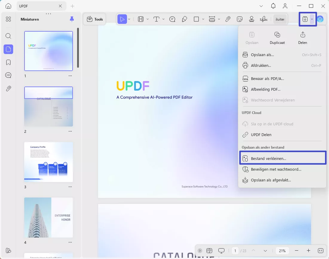Start slideshow presentation mode icon
The height and width of the screenshot is (259, 329).
pyautogui.click(x=221, y=250)
